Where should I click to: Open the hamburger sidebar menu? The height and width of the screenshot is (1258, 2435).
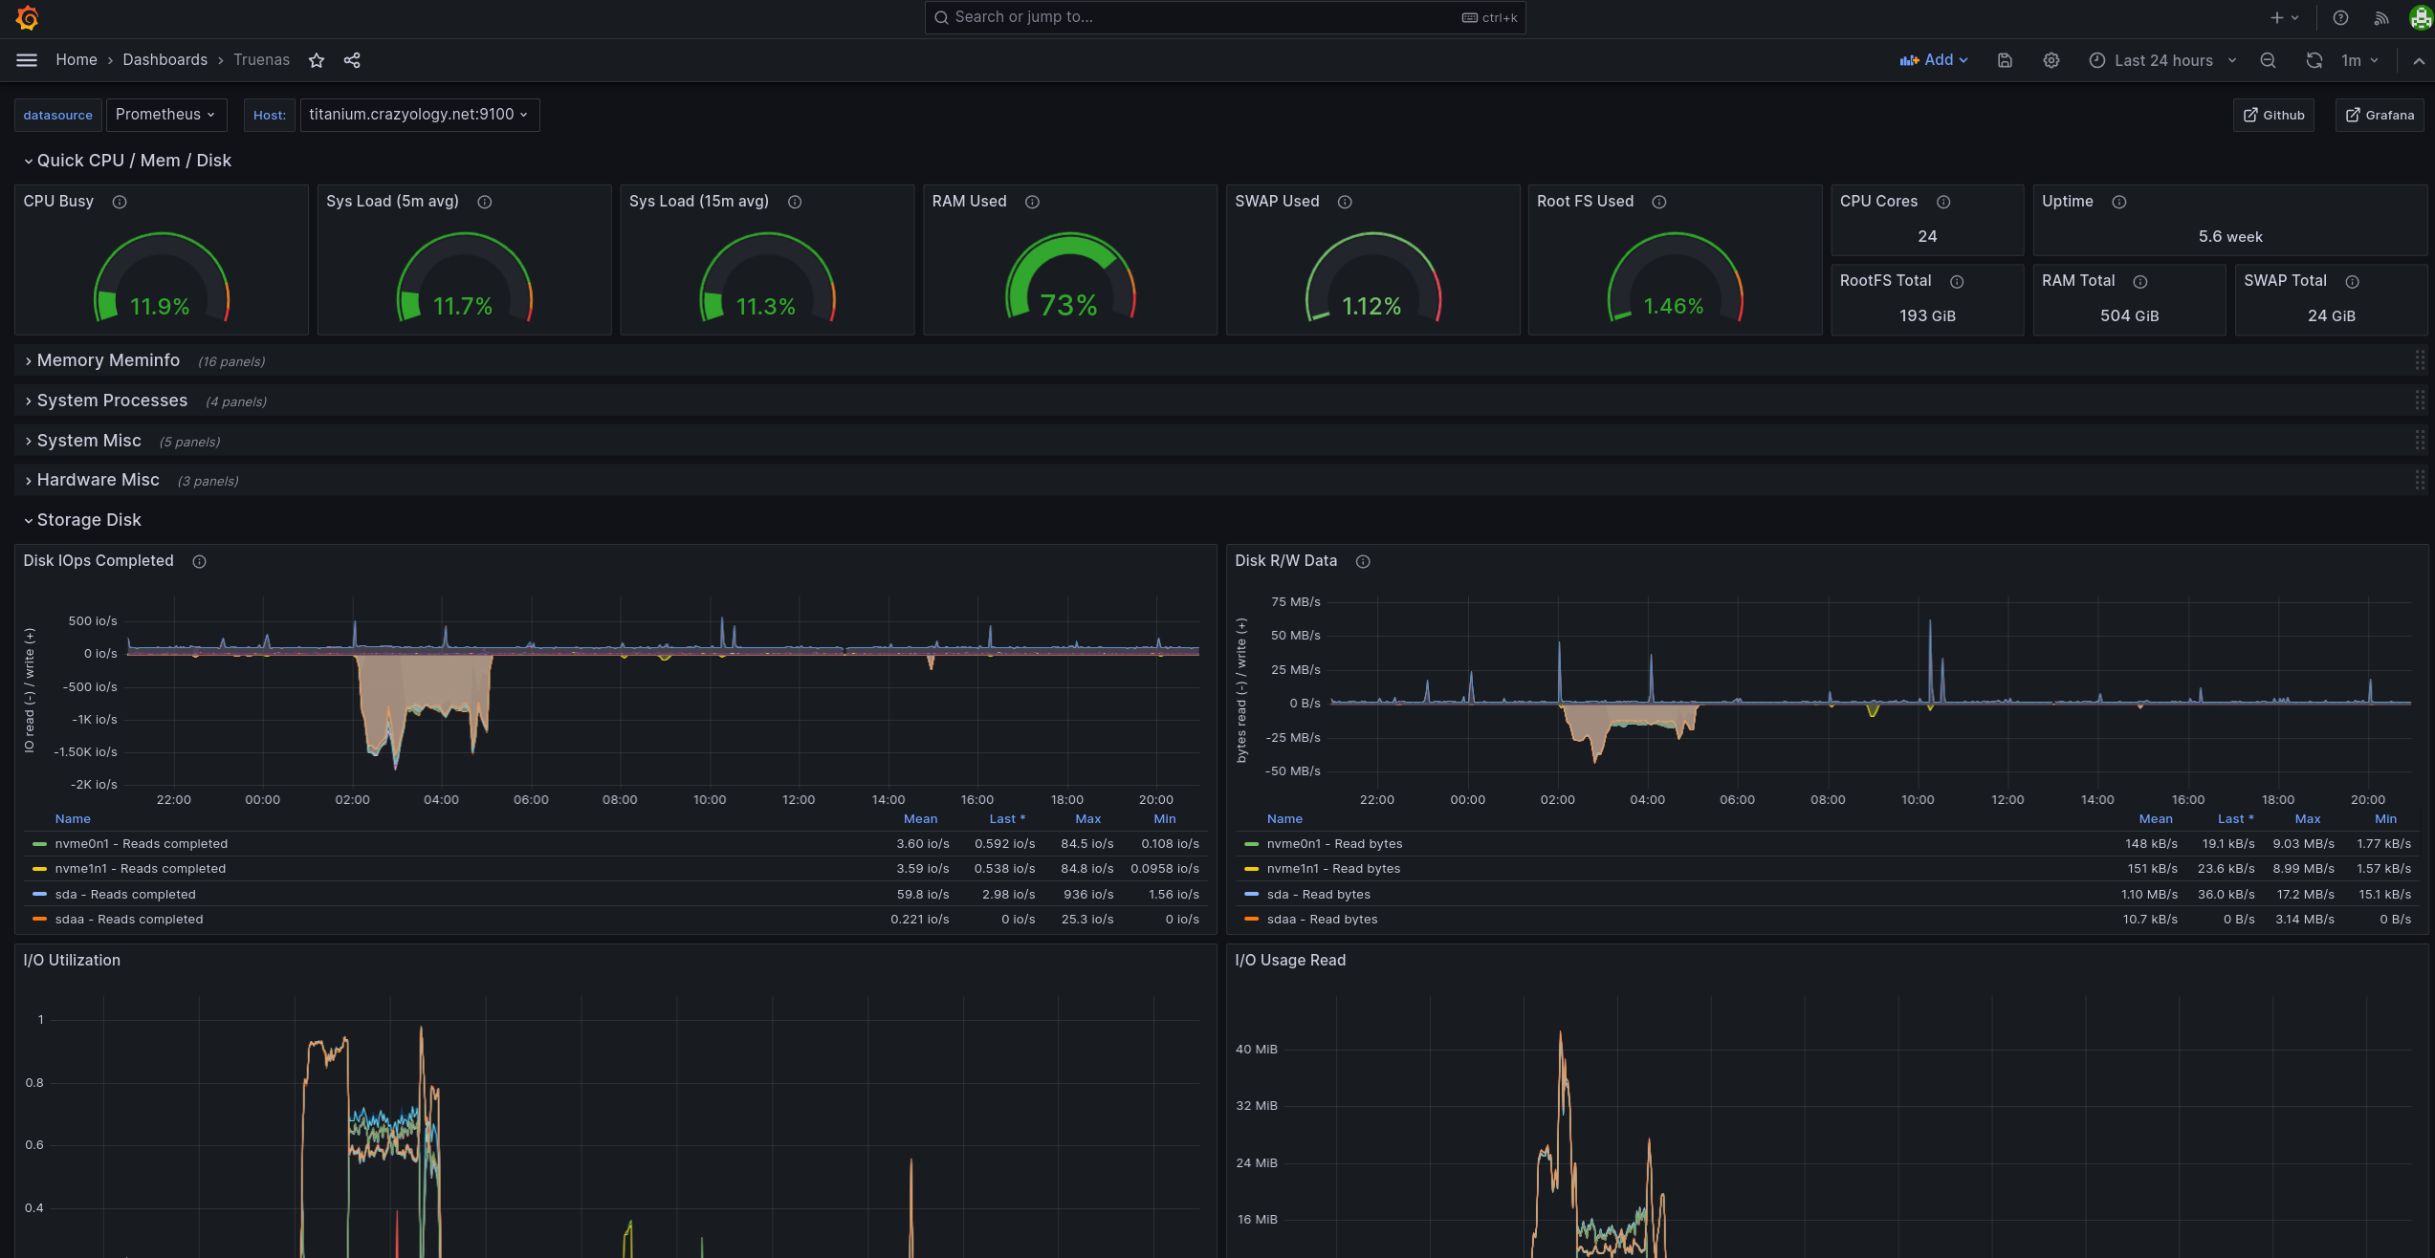(27, 60)
